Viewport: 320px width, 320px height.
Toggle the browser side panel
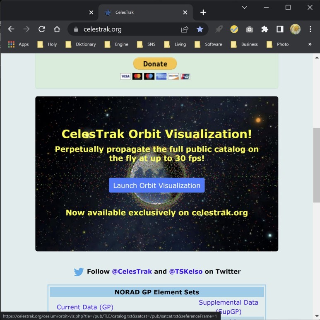pos(280,29)
